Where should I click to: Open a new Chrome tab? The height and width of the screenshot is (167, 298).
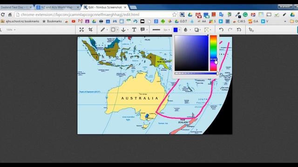[133, 7]
